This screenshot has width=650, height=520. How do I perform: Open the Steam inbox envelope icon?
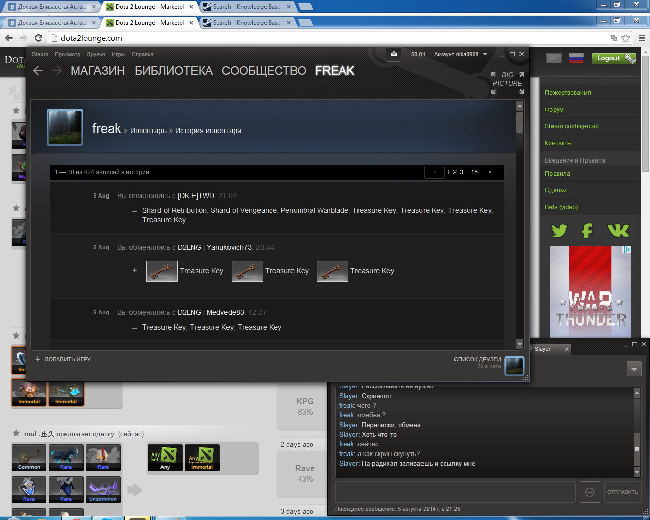[394, 54]
